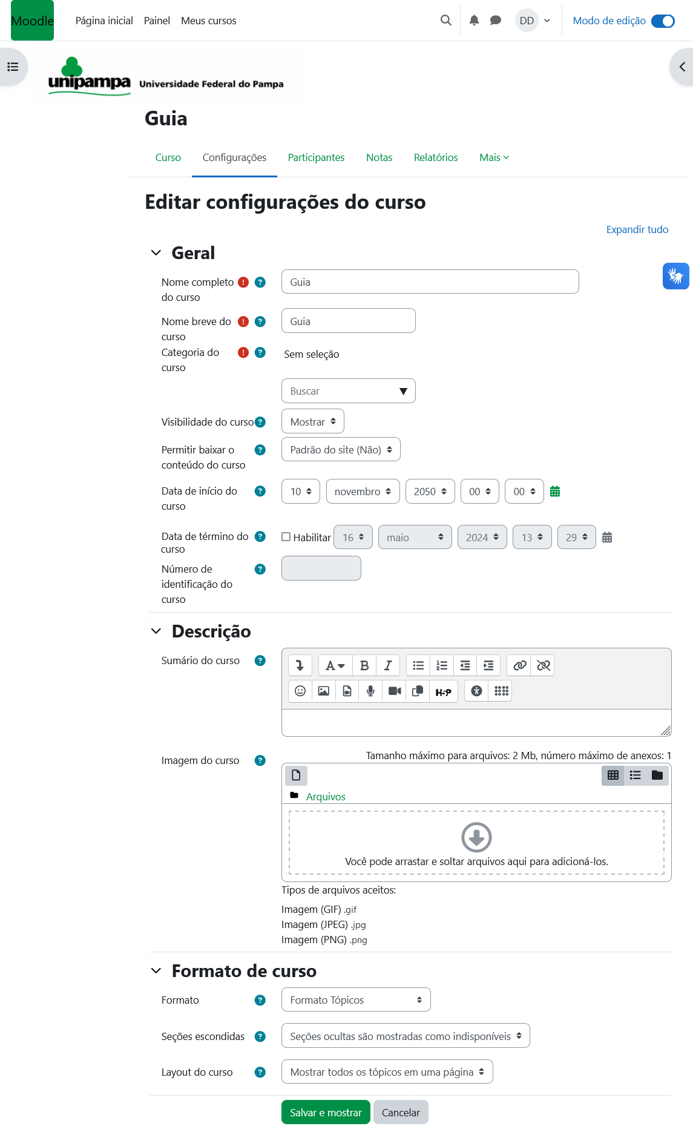693x1129 pixels.
Task: Insert an emoji using the smiley icon
Action: (300, 691)
